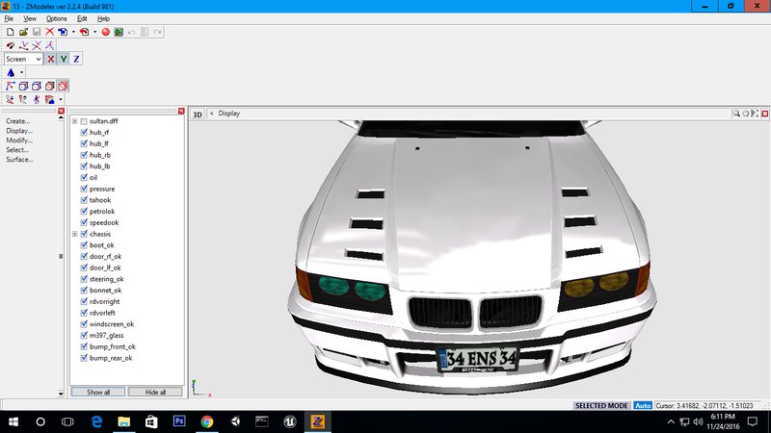Uncheck the windscreen_ok object checkbox
771x433 pixels.
click(x=84, y=324)
